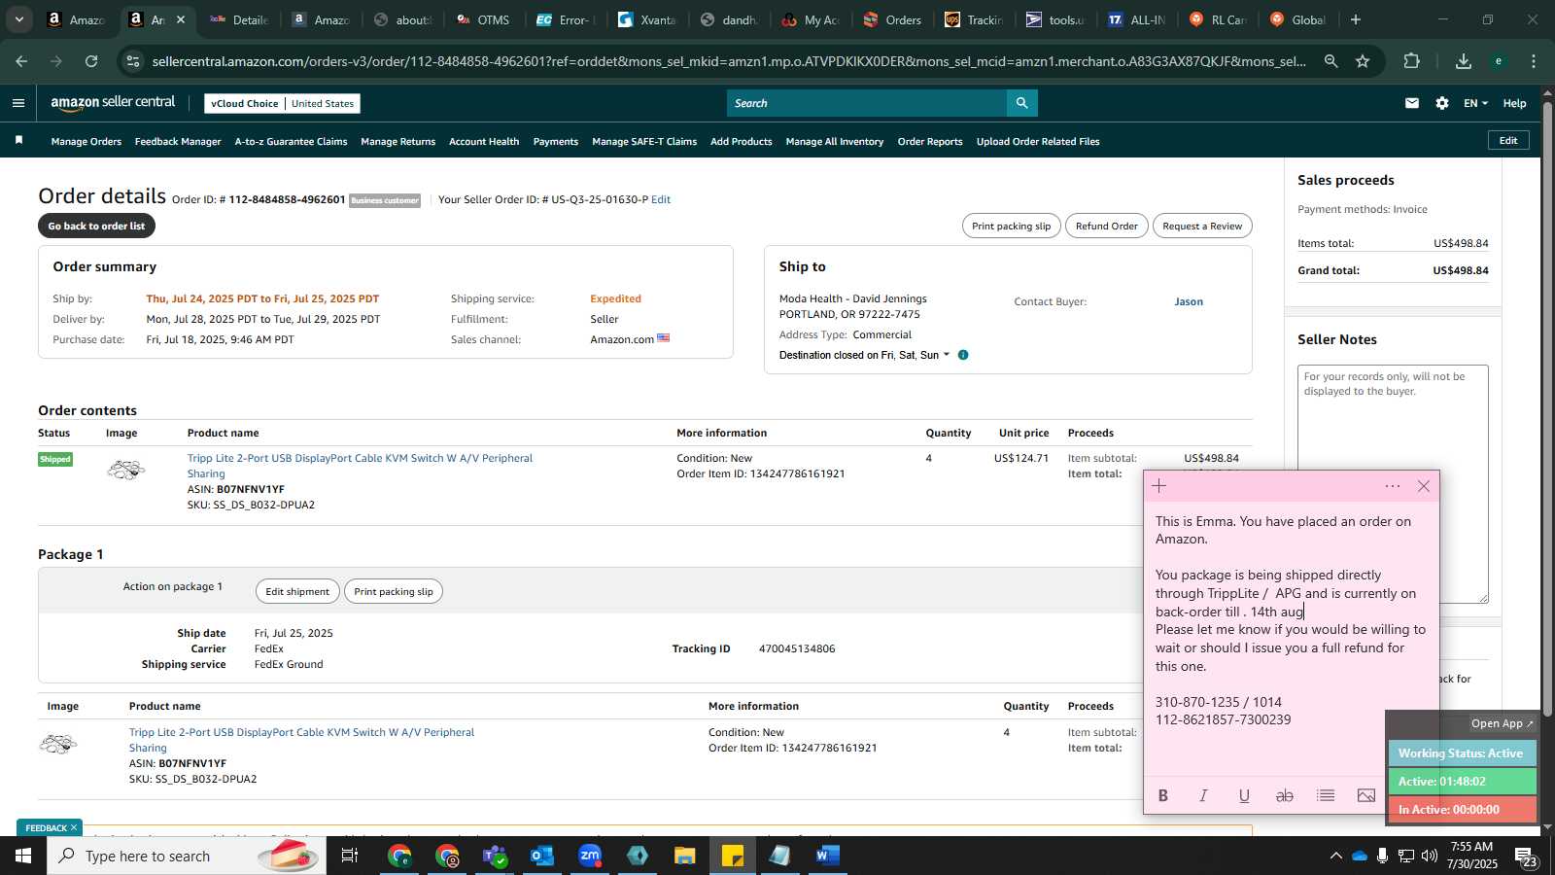Open the Windows Start menu
The height and width of the screenshot is (875, 1555).
click(23, 856)
